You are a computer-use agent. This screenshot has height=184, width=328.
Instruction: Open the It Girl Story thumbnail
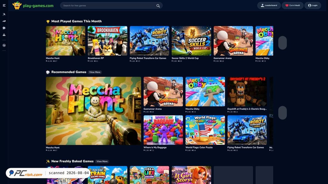point(191,175)
